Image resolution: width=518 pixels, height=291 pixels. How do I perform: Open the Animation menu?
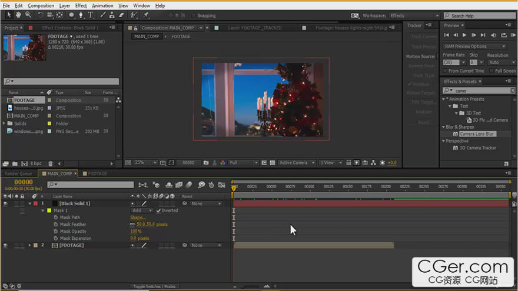pyautogui.click(x=102, y=6)
